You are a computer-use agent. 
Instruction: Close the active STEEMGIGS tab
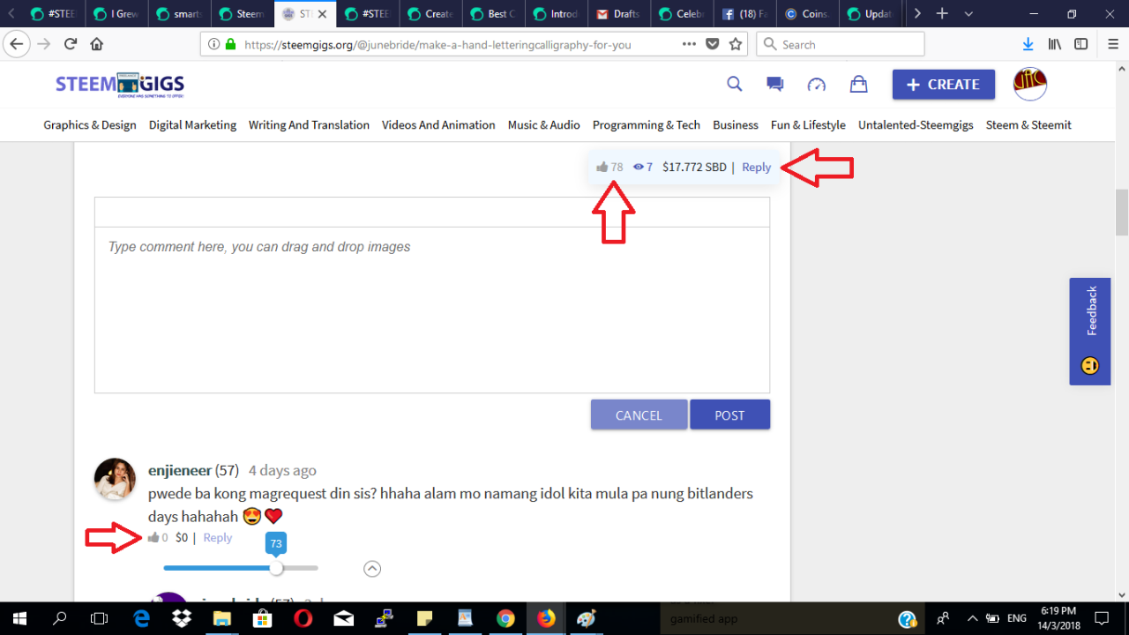coord(322,14)
